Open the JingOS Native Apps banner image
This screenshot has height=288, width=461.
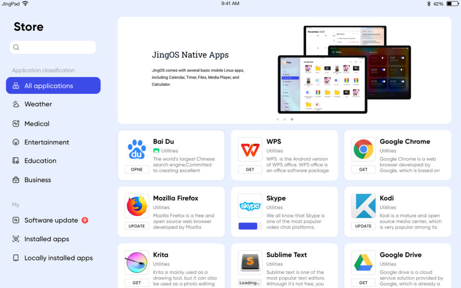344,70
